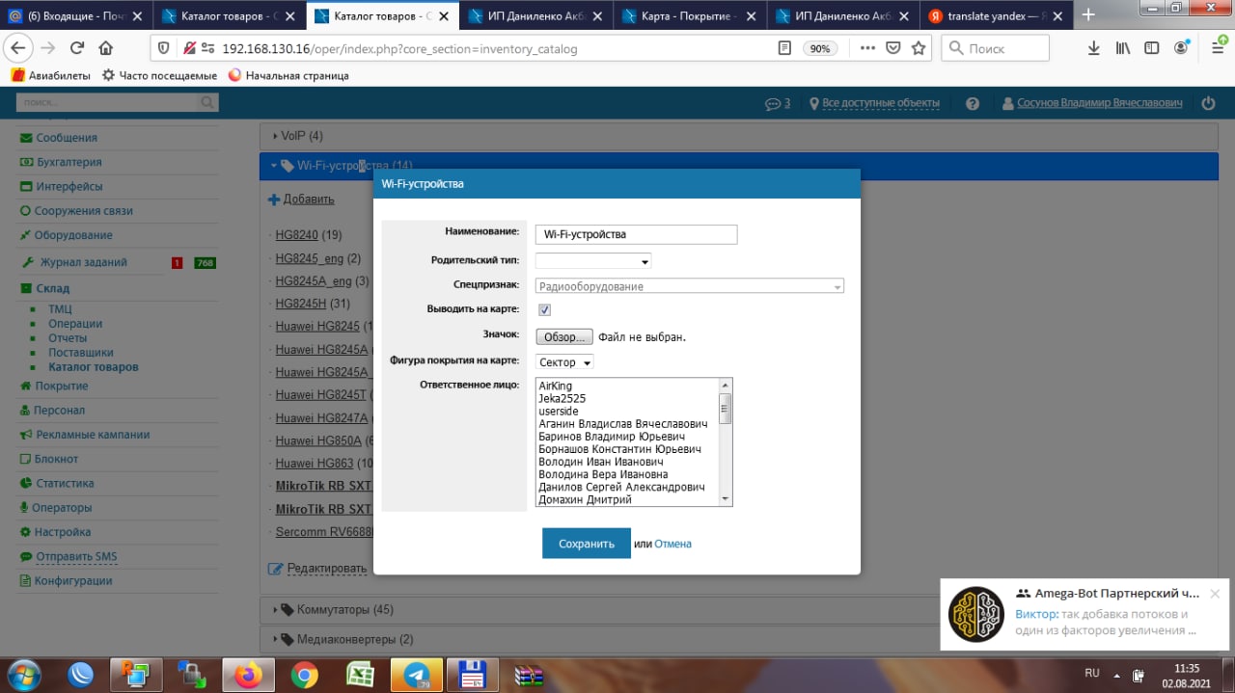
Task: Select 'AirKing' in the responsible list
Action: [555, 386]
